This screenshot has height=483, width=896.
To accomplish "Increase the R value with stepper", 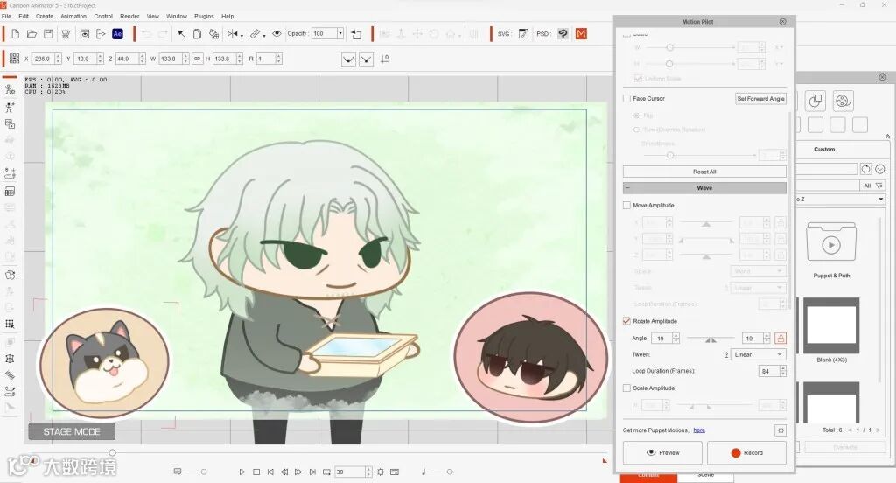I will click(x=279, y=57).
